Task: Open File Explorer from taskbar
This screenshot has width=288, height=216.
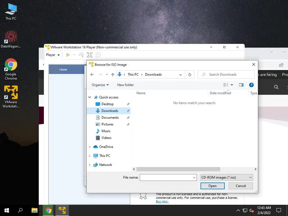Action: click(34, 210)
